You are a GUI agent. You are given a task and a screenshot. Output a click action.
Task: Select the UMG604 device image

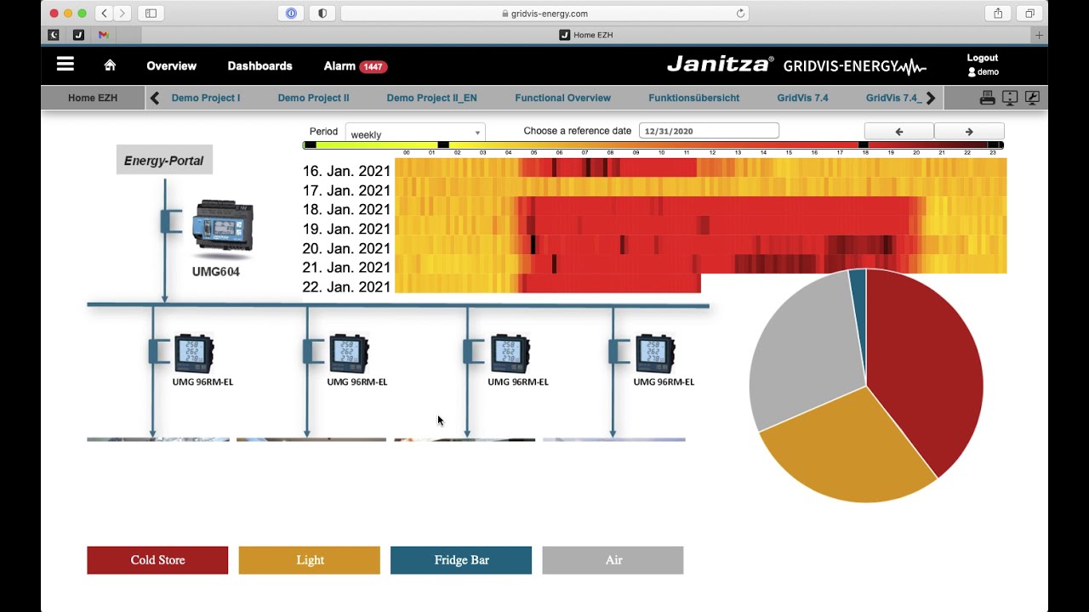coord(223,226)
